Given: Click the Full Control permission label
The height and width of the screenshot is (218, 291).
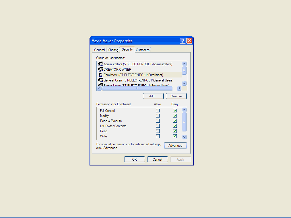Looking at the screenshot, I should tap(107, 111).
